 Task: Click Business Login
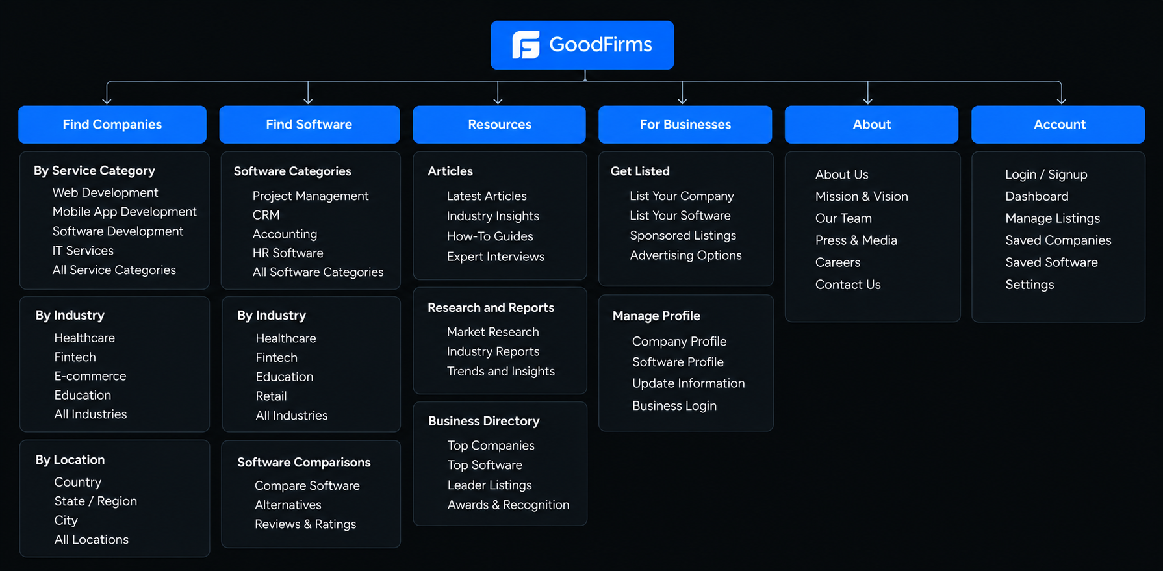(x=674, y=405)
